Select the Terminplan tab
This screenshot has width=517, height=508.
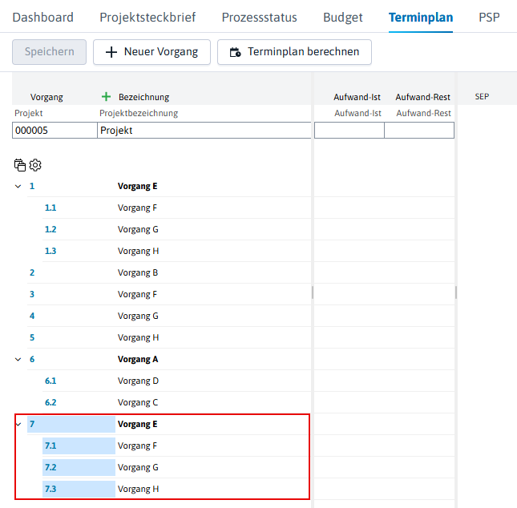tap(421, 17)
